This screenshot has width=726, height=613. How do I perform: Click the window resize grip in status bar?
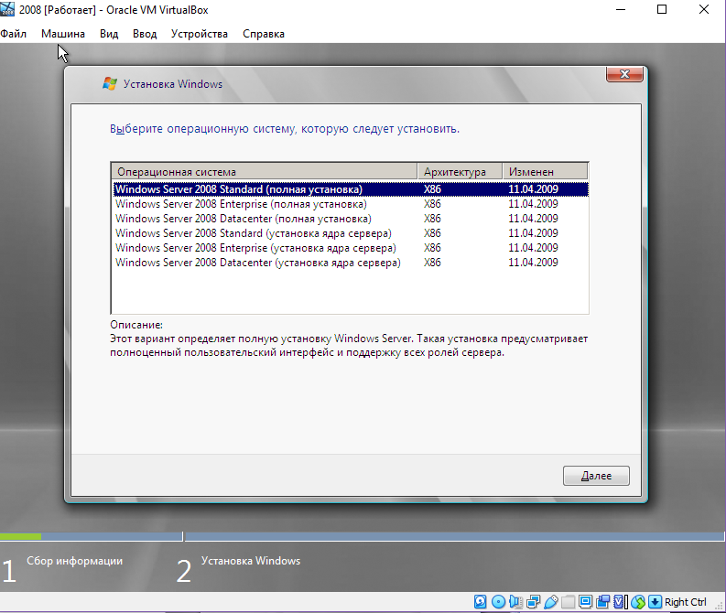tap(720, 607)
